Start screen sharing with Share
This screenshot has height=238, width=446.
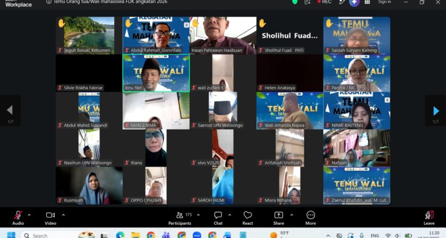[x=278, y=218]
